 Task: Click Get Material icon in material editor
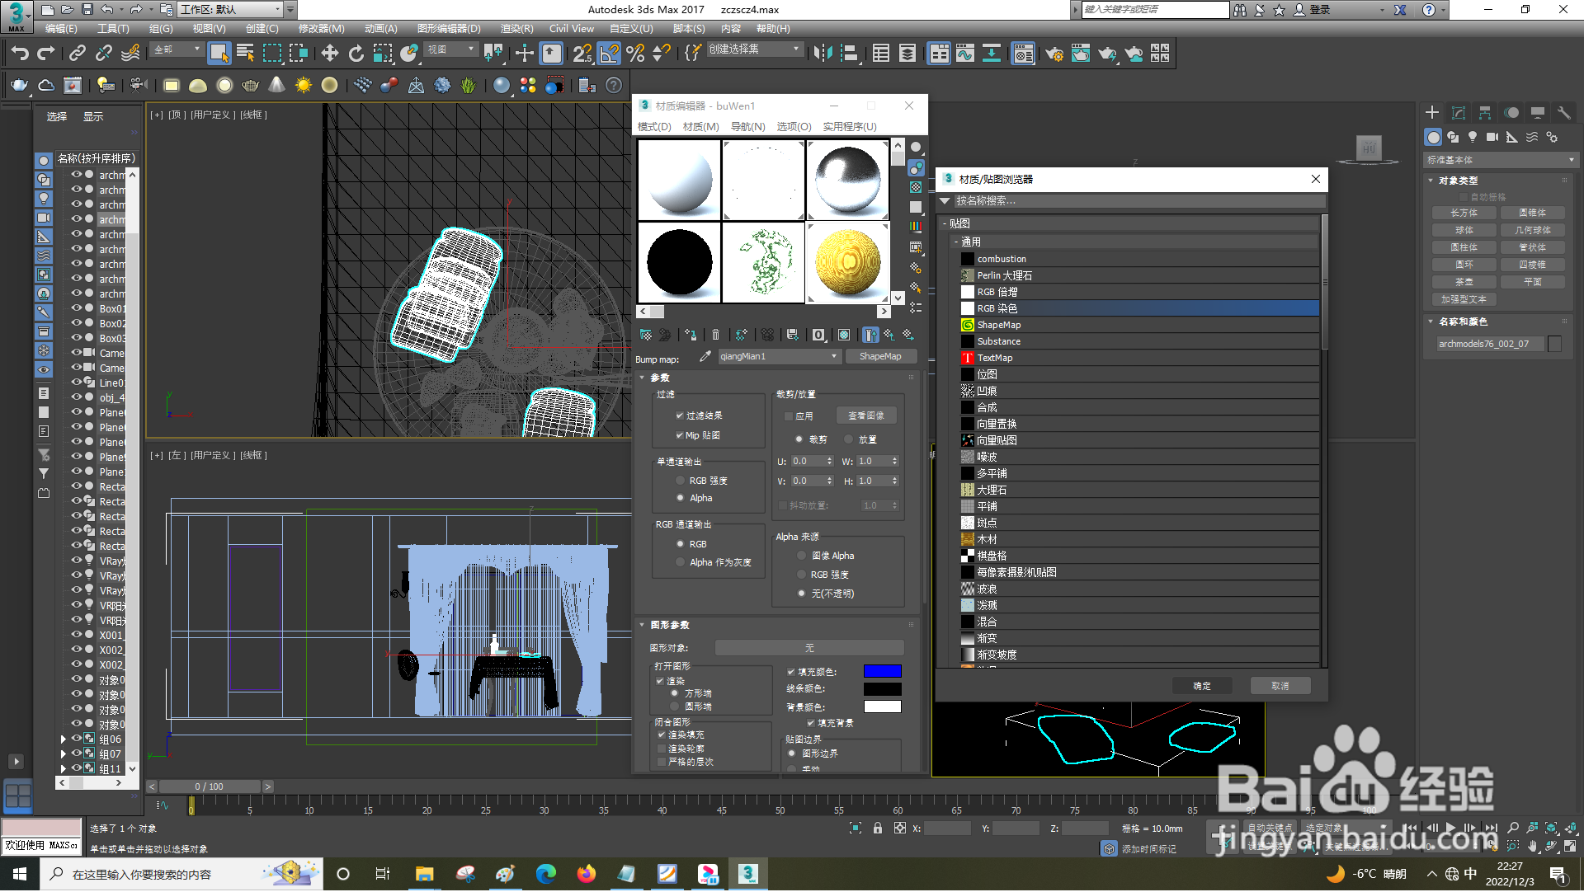646,335
